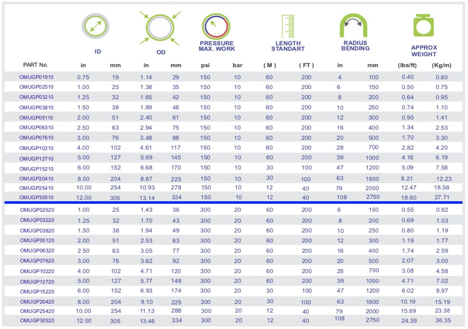Click the APPROX WEIGHT heading label

pyautogui.click(x=424, y=51)
